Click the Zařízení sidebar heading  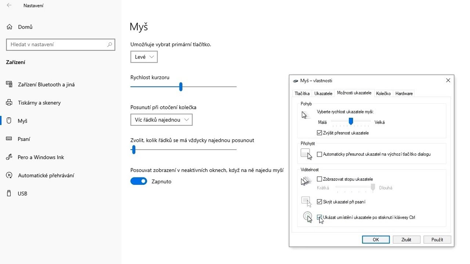tap(16, 62)
